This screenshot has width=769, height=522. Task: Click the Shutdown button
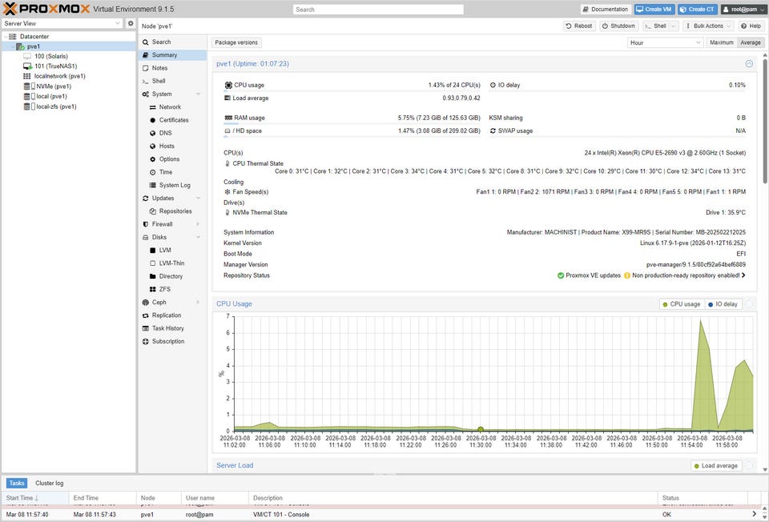[x=618, y=26]
